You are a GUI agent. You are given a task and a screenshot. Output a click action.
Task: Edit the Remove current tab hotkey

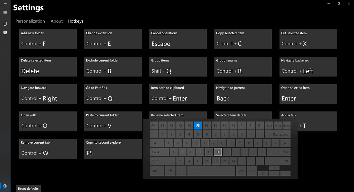[x=48, y=149]
